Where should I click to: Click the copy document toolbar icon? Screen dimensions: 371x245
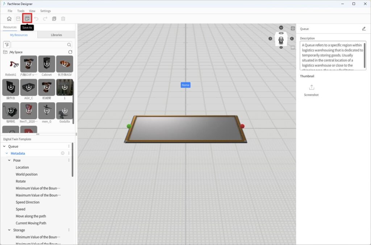point(54,19)
